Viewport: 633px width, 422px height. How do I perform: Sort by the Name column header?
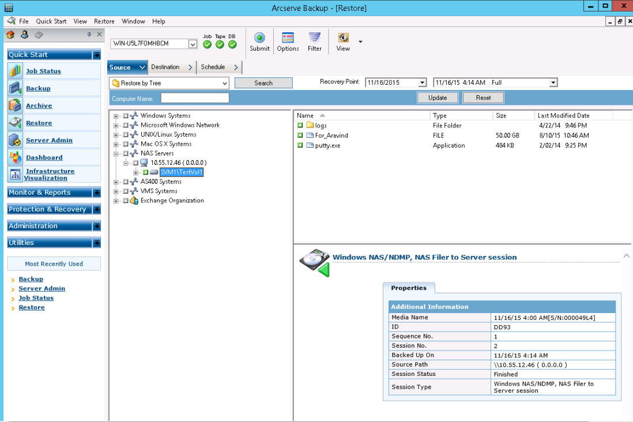click(x=361, y=115)
